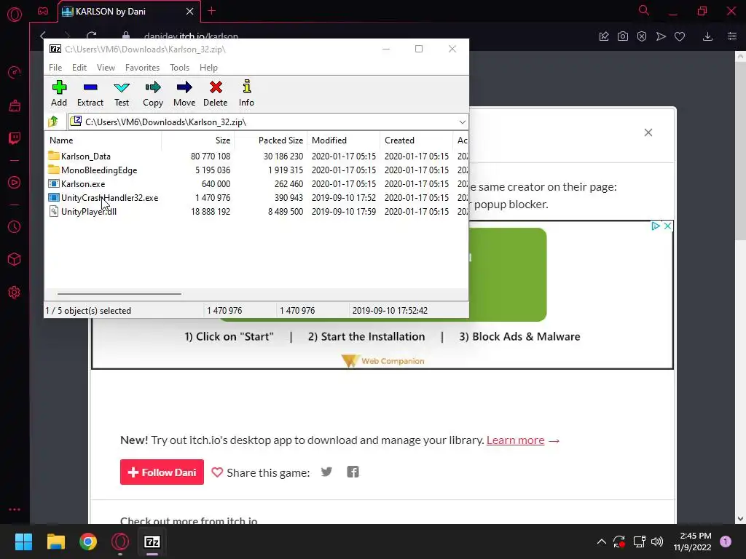Viewport: 746px width, 559px height.
Task: Select the MonoBleedingEdge folder
Action: 99,170
